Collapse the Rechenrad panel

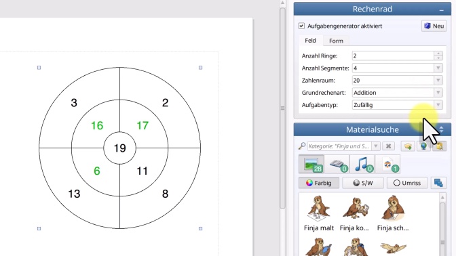442,10
